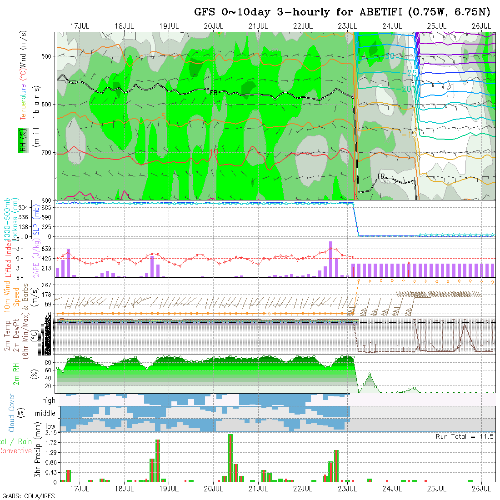The width and height of the screenshot is (500, 500).
Task: Select the 'low' cloud cover label
Action: (x=50, y=426)
